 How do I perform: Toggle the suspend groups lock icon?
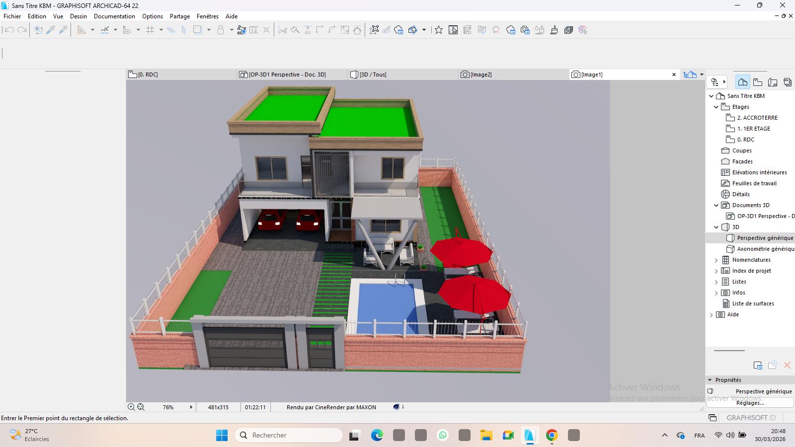tap(221, 30)
